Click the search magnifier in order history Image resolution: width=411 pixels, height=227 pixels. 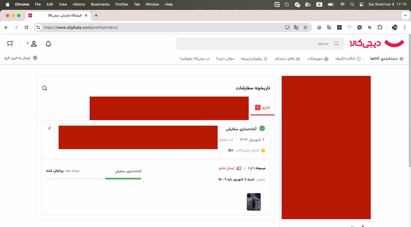[x=45, y=88]
